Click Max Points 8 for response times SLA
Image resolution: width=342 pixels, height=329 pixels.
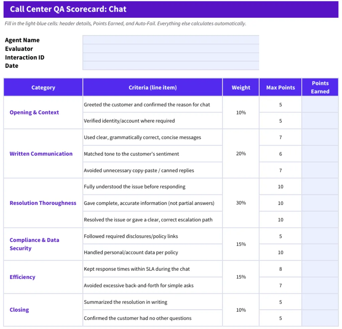tap(281, 269)
